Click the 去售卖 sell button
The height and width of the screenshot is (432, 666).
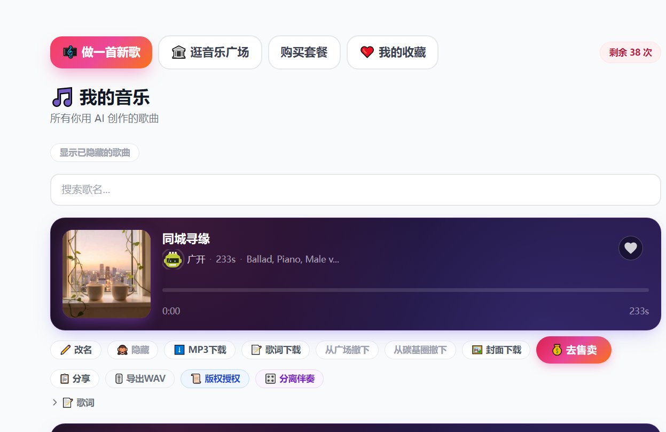pyautogui.click(x=574, y=350)
